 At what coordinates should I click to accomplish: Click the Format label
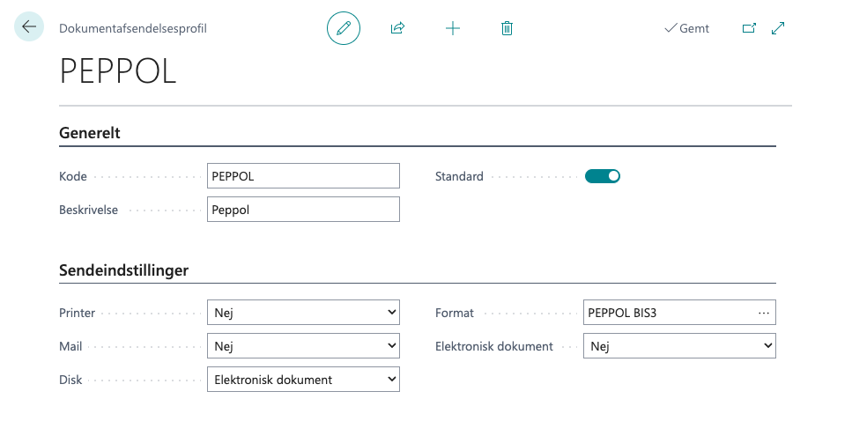pos(455,314)
